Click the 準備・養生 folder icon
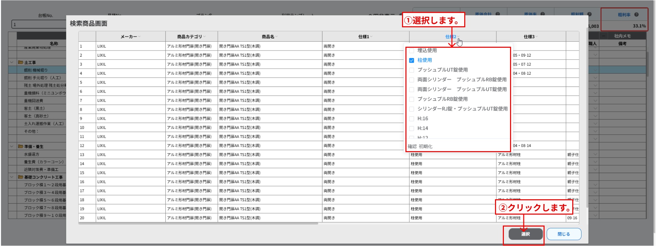This screenshot has height=246, width=656. tap(21, 146)
